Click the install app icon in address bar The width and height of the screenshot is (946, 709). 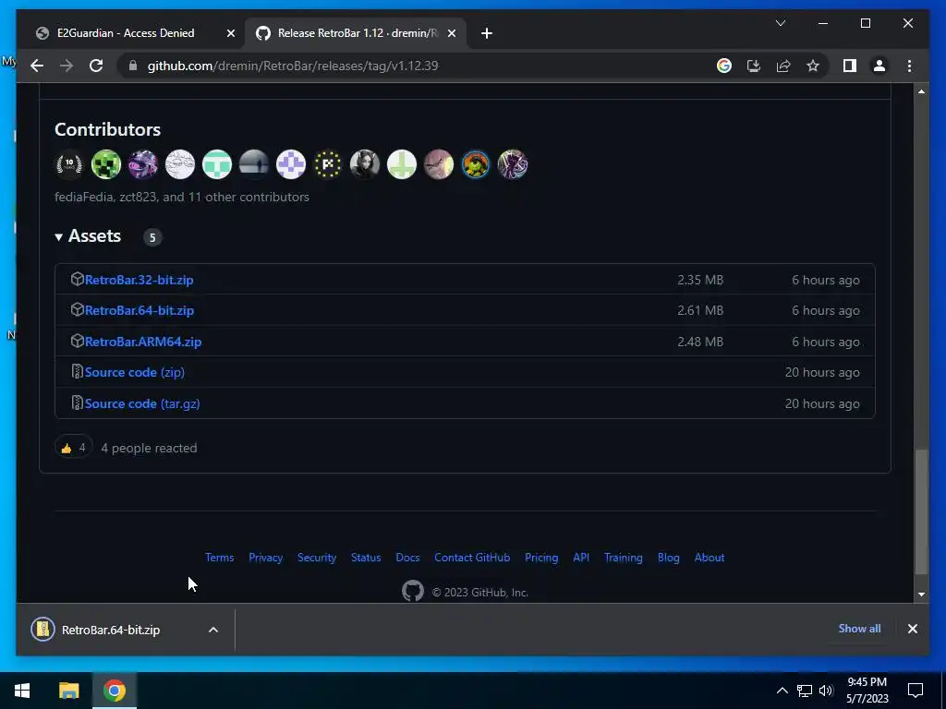[x=754, y=66]
